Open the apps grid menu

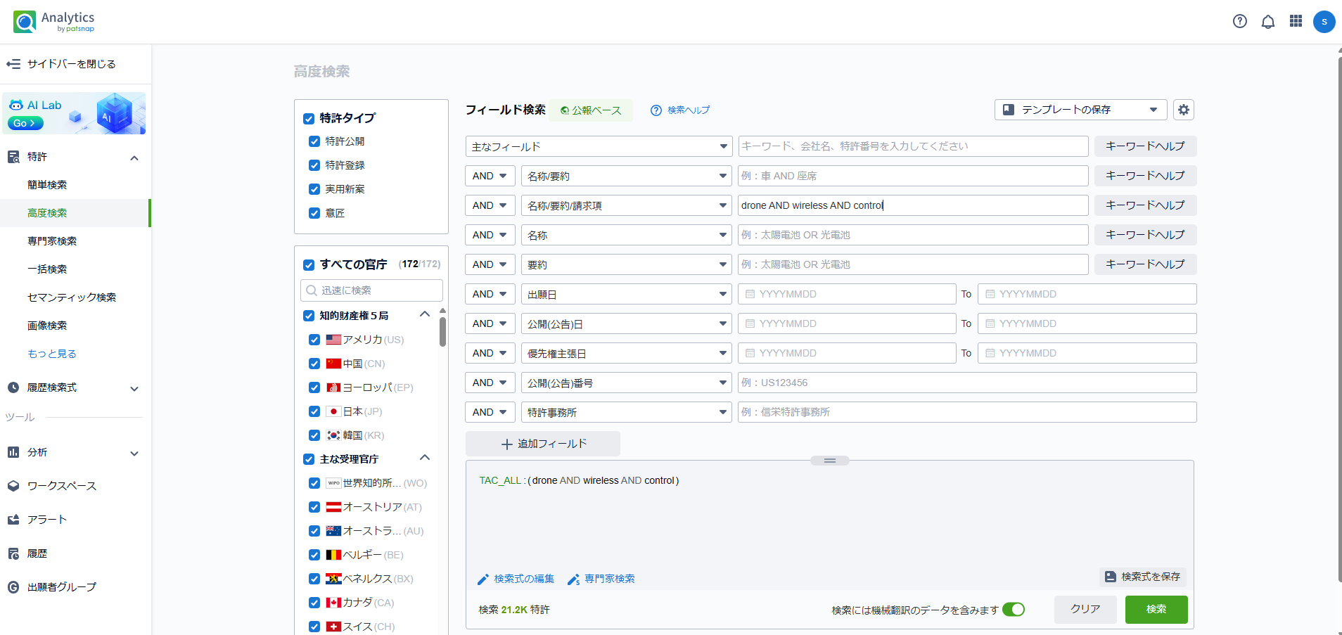point(1296,21)
